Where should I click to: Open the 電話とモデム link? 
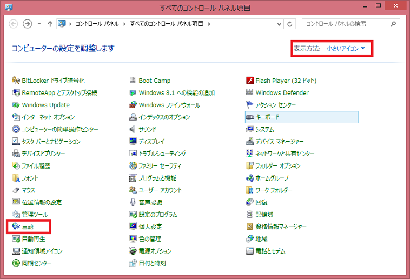coord(270,251)
